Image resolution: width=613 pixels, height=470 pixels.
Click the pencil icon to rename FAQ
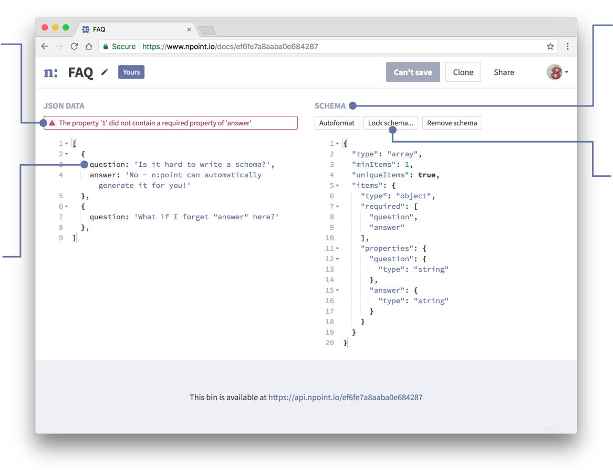105,72
